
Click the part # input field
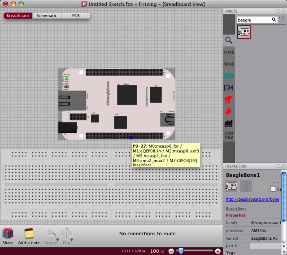[265, 246]
